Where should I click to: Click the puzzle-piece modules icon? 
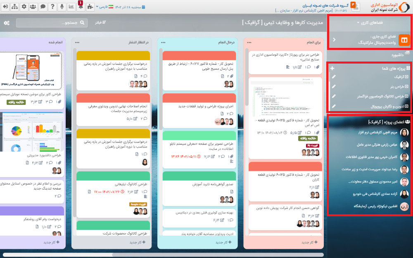(x=90, y=6)
